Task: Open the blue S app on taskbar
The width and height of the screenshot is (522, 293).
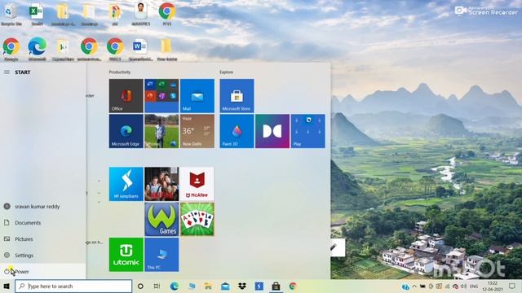Action: 259,286
